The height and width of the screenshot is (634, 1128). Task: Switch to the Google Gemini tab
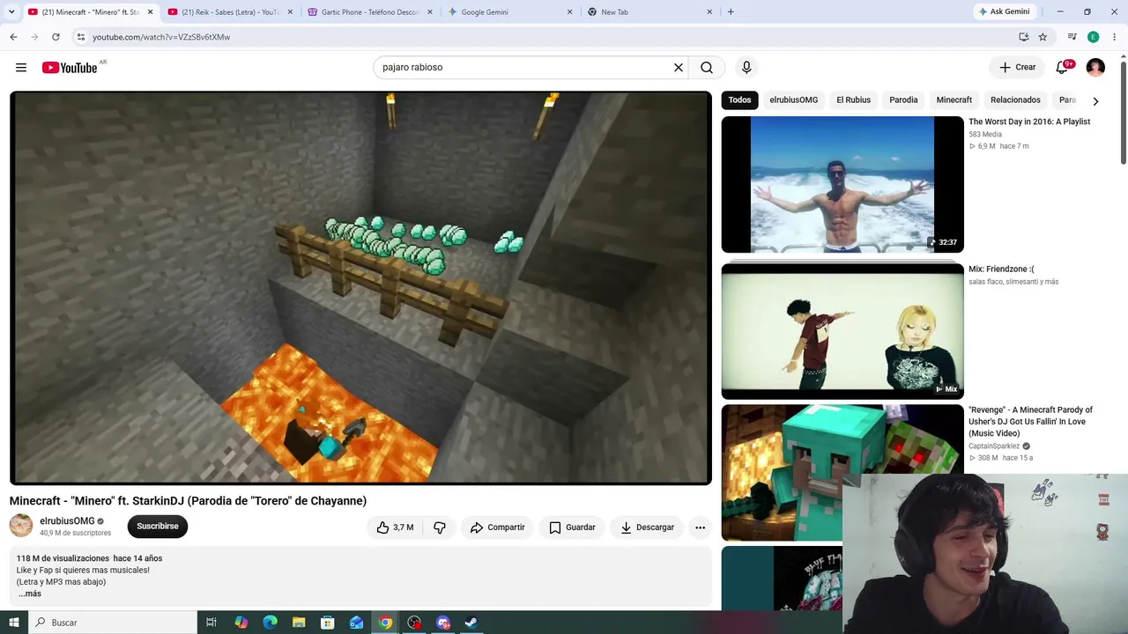(510, 12)
